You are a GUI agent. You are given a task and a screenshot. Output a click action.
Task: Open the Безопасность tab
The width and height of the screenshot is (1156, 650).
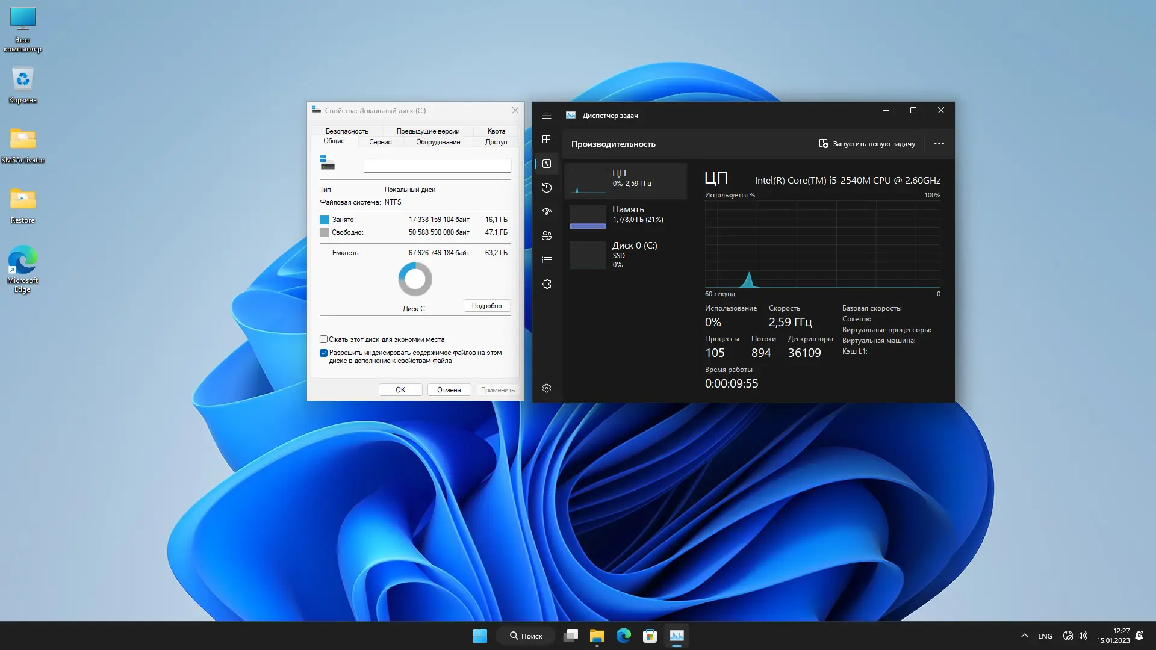[x=347, y=131]
